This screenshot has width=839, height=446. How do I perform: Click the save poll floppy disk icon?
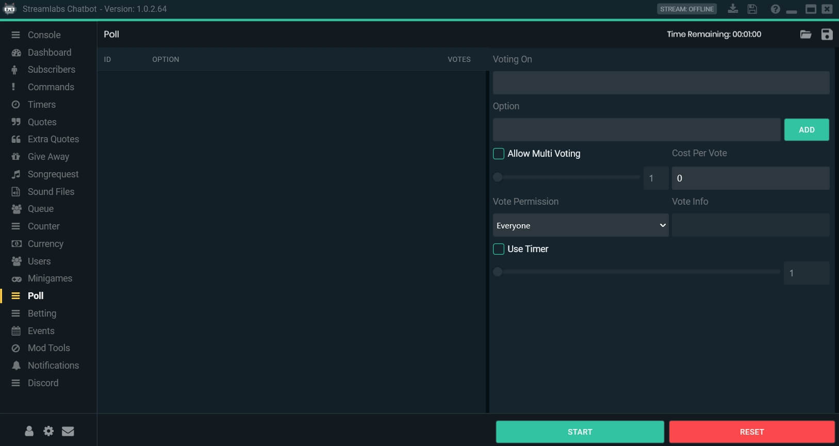point(827,35)
